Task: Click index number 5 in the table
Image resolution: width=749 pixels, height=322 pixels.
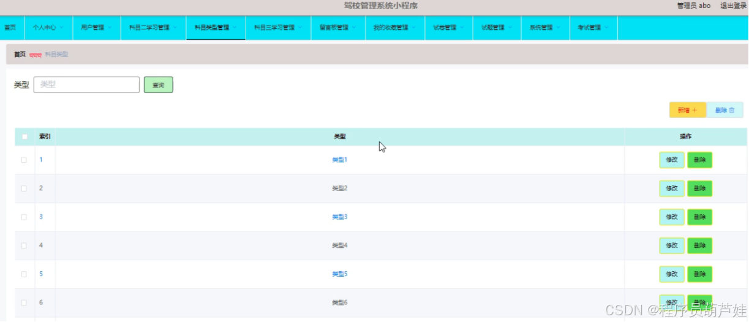Action: pos(41,274)
